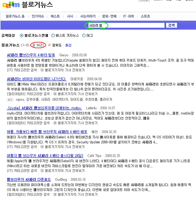Select 베스트 기자뉴스 radio button
196x197 pixels.
click(x=53, y=36)
